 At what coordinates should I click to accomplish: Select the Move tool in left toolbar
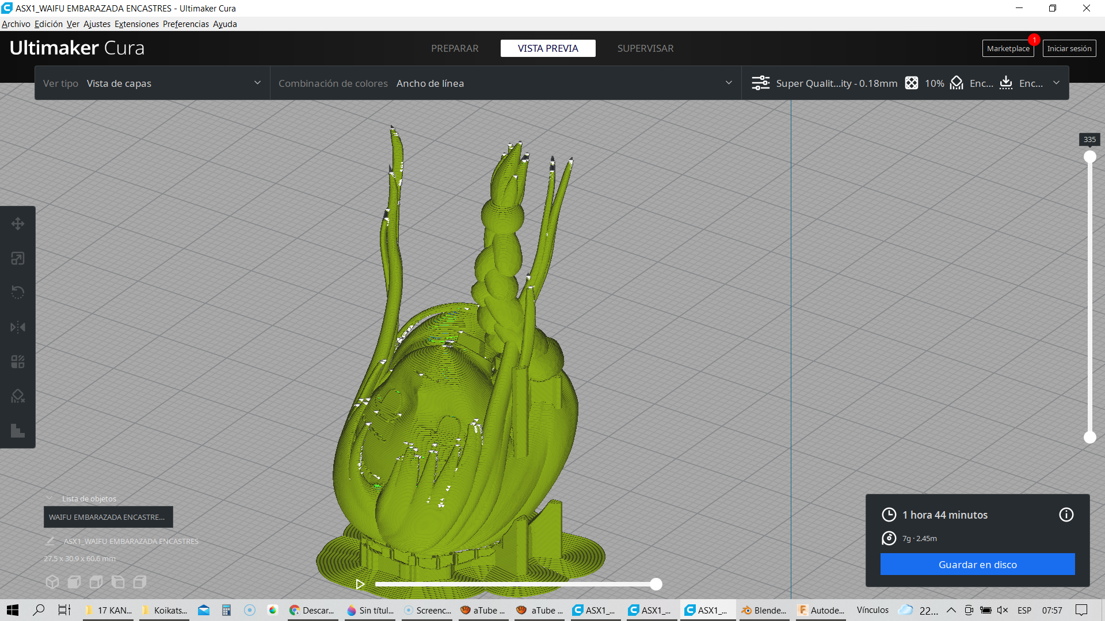(x=18, y=224)
